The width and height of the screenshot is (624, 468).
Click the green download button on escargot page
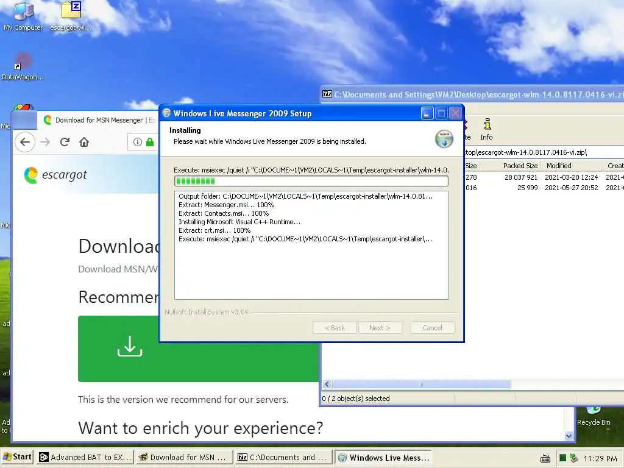coord(198,349)
